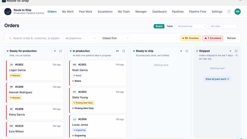Filter by 55 Overdue orders

[190, 38]
